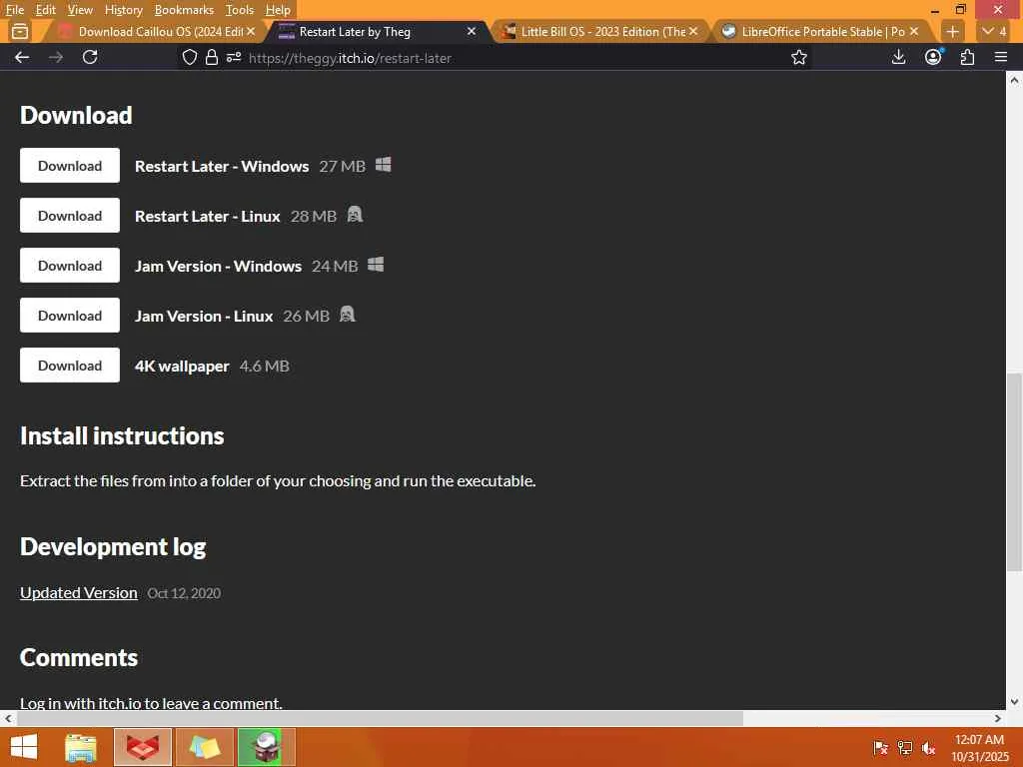Download Jam Version - Windows
Screen dimensions: 1023x767
[70, 266]
